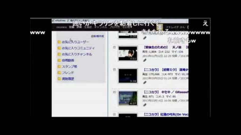Open 【受験生のための】天ノ弱 video title
Screen dimensions: 241x135
click(x=166, y=47)
